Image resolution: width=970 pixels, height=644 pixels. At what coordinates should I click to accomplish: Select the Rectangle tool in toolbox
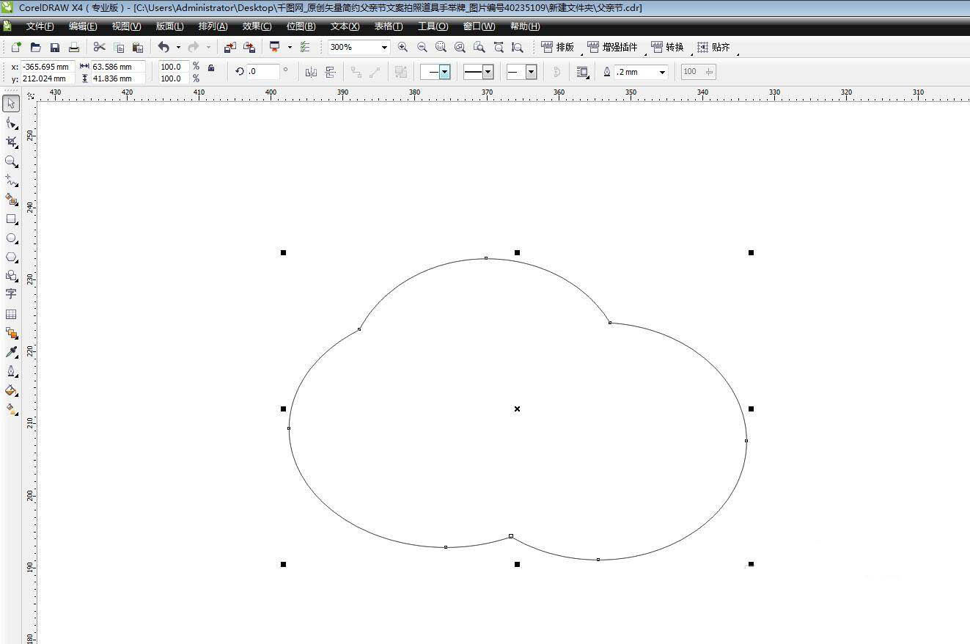coord(11,219)
